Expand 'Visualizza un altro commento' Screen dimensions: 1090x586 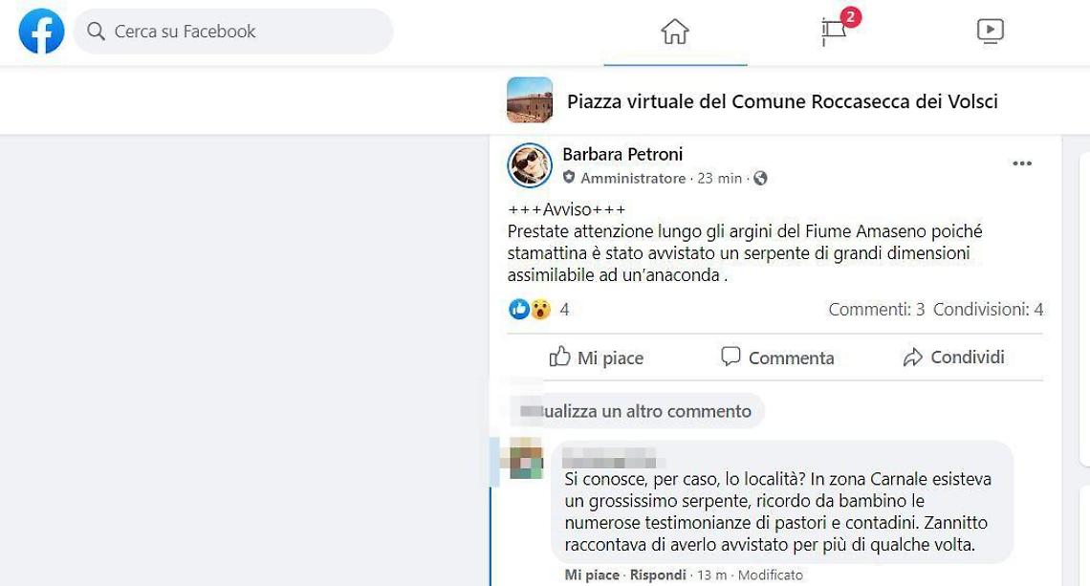(x=637, y=411)
